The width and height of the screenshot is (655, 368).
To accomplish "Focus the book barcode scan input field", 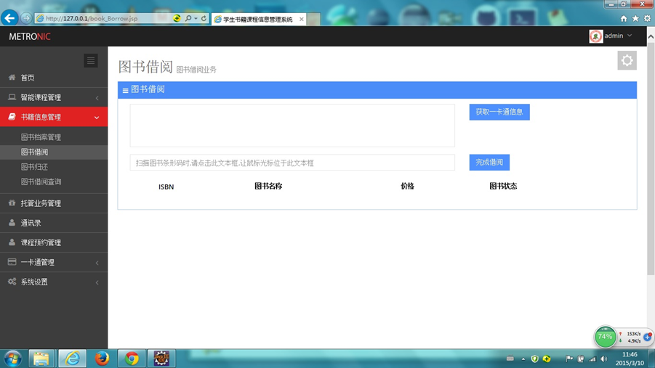I will 292,163.
